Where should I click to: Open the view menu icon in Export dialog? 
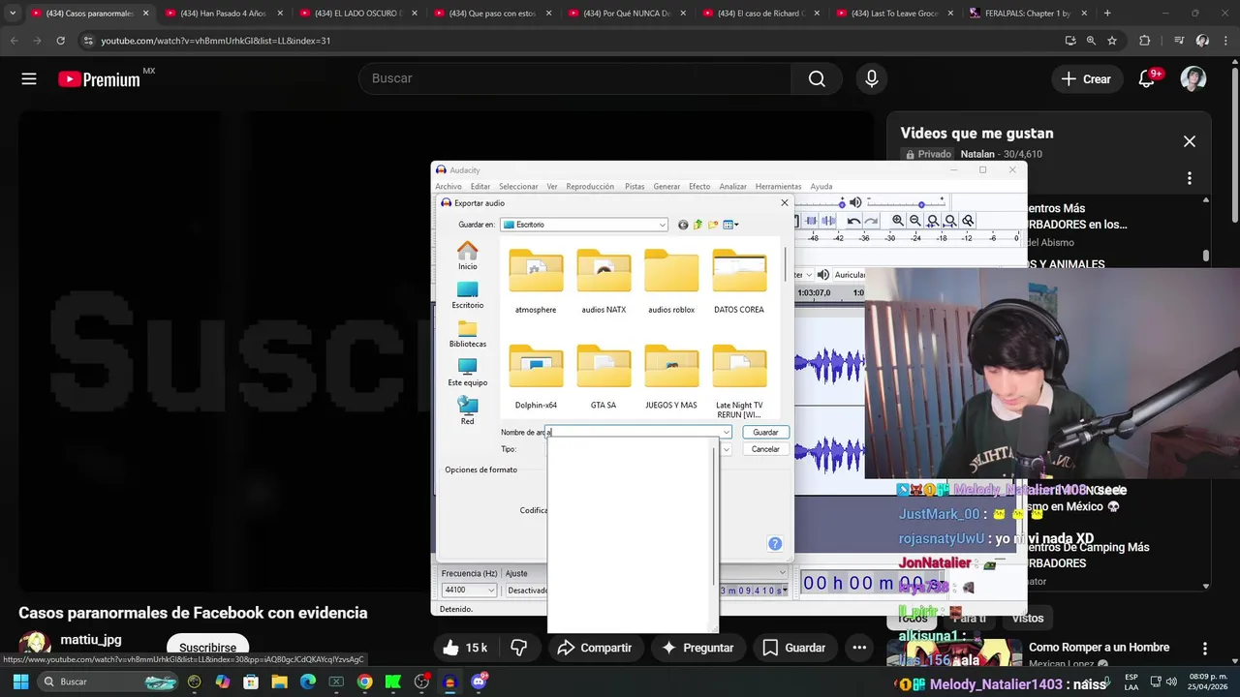pos(730,225)
